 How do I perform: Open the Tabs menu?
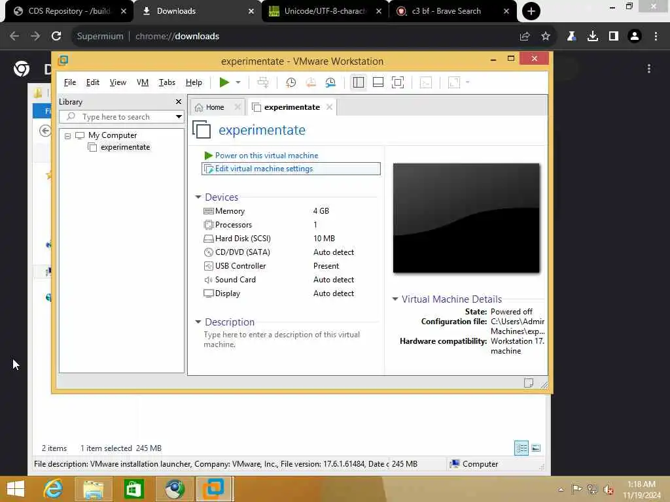[167, 82]
